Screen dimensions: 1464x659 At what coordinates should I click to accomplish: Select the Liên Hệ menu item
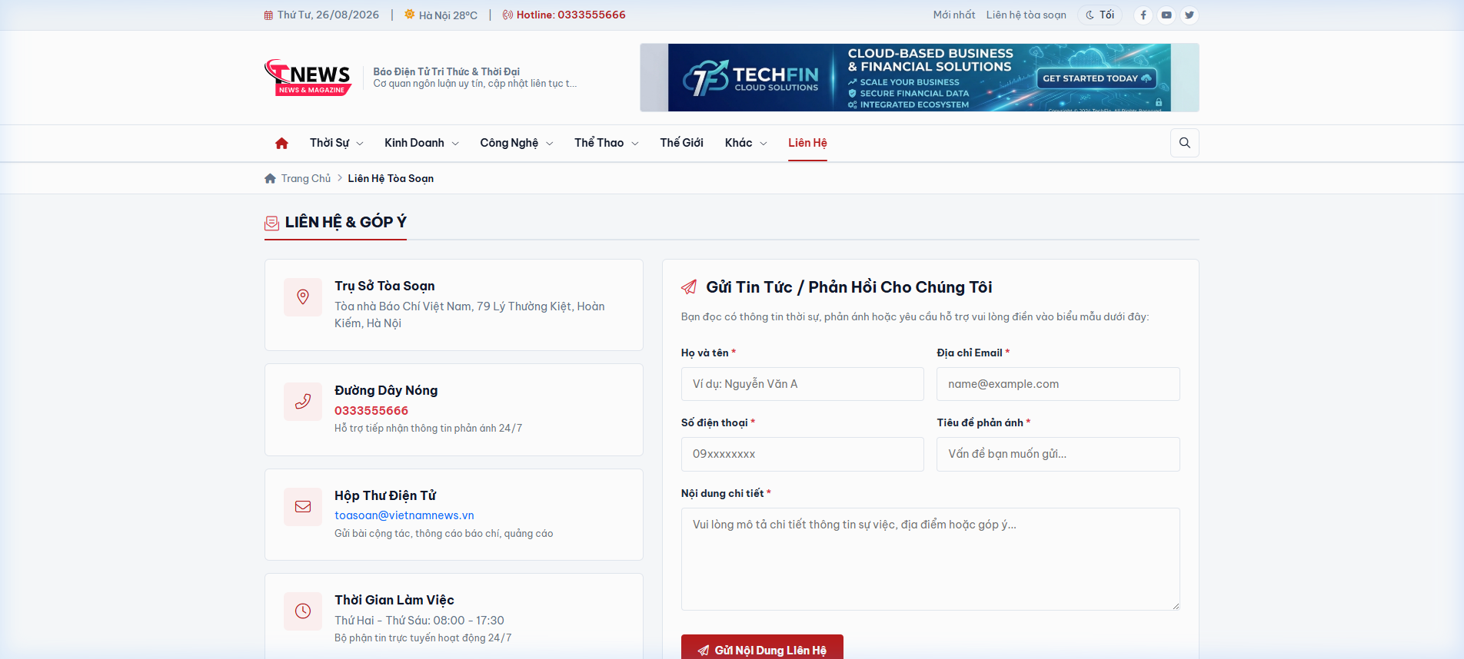807,144
